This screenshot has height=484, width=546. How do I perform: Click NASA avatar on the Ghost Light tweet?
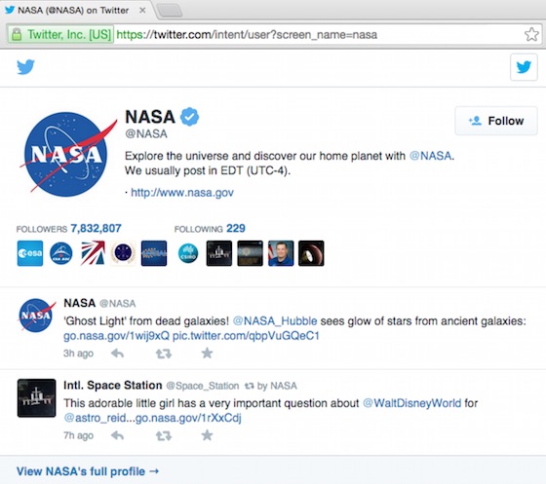tap(37, 315)
